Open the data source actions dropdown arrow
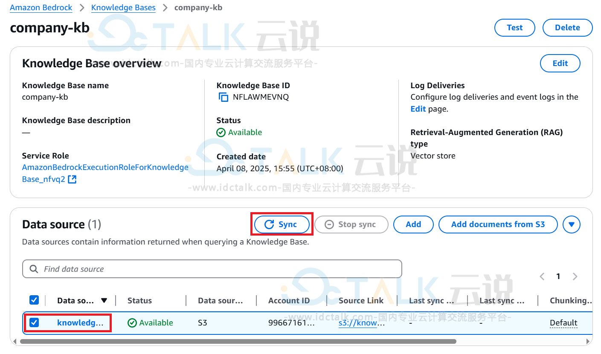Viewport: 601px width, 354px height. point(572,224)
